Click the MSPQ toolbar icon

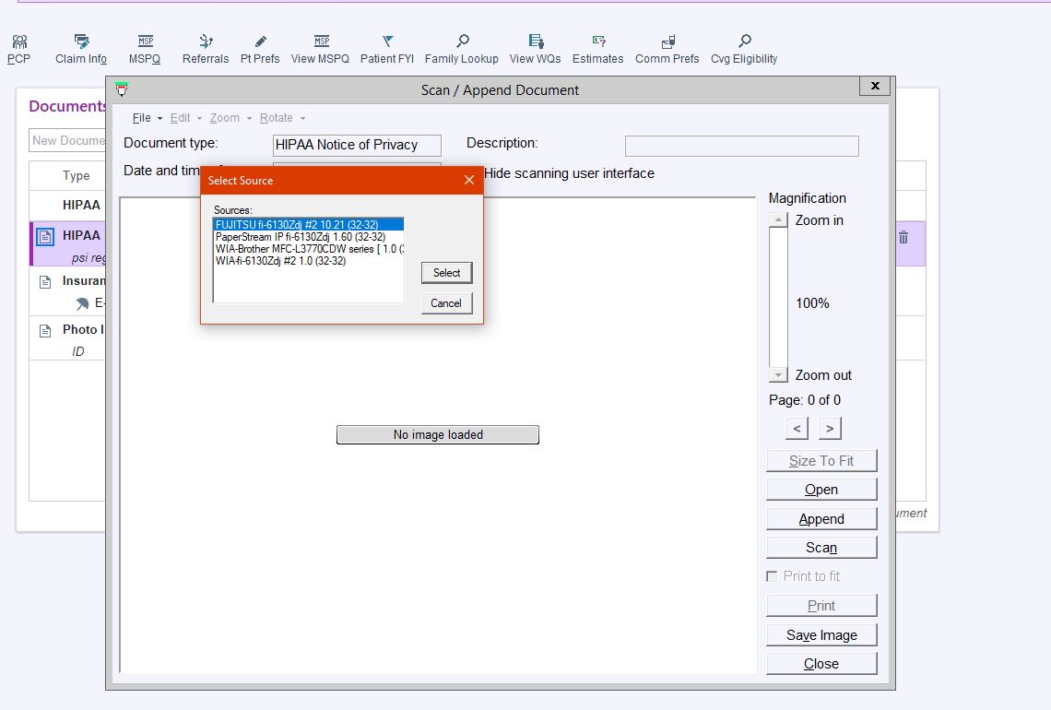click(145, 41)
